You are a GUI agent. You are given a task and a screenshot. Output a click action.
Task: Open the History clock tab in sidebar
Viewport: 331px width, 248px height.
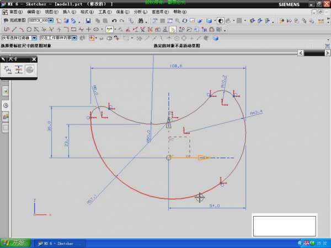pos(6,105)
